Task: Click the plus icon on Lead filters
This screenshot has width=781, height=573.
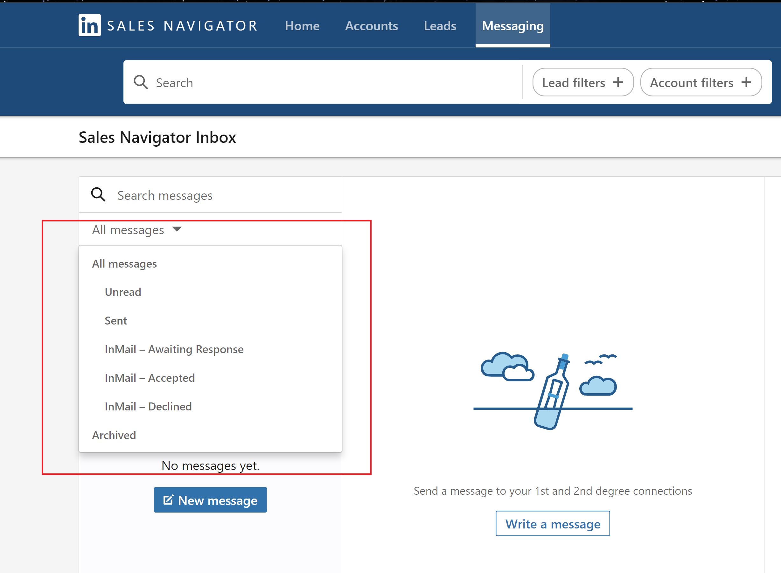Action: (618, 82)
